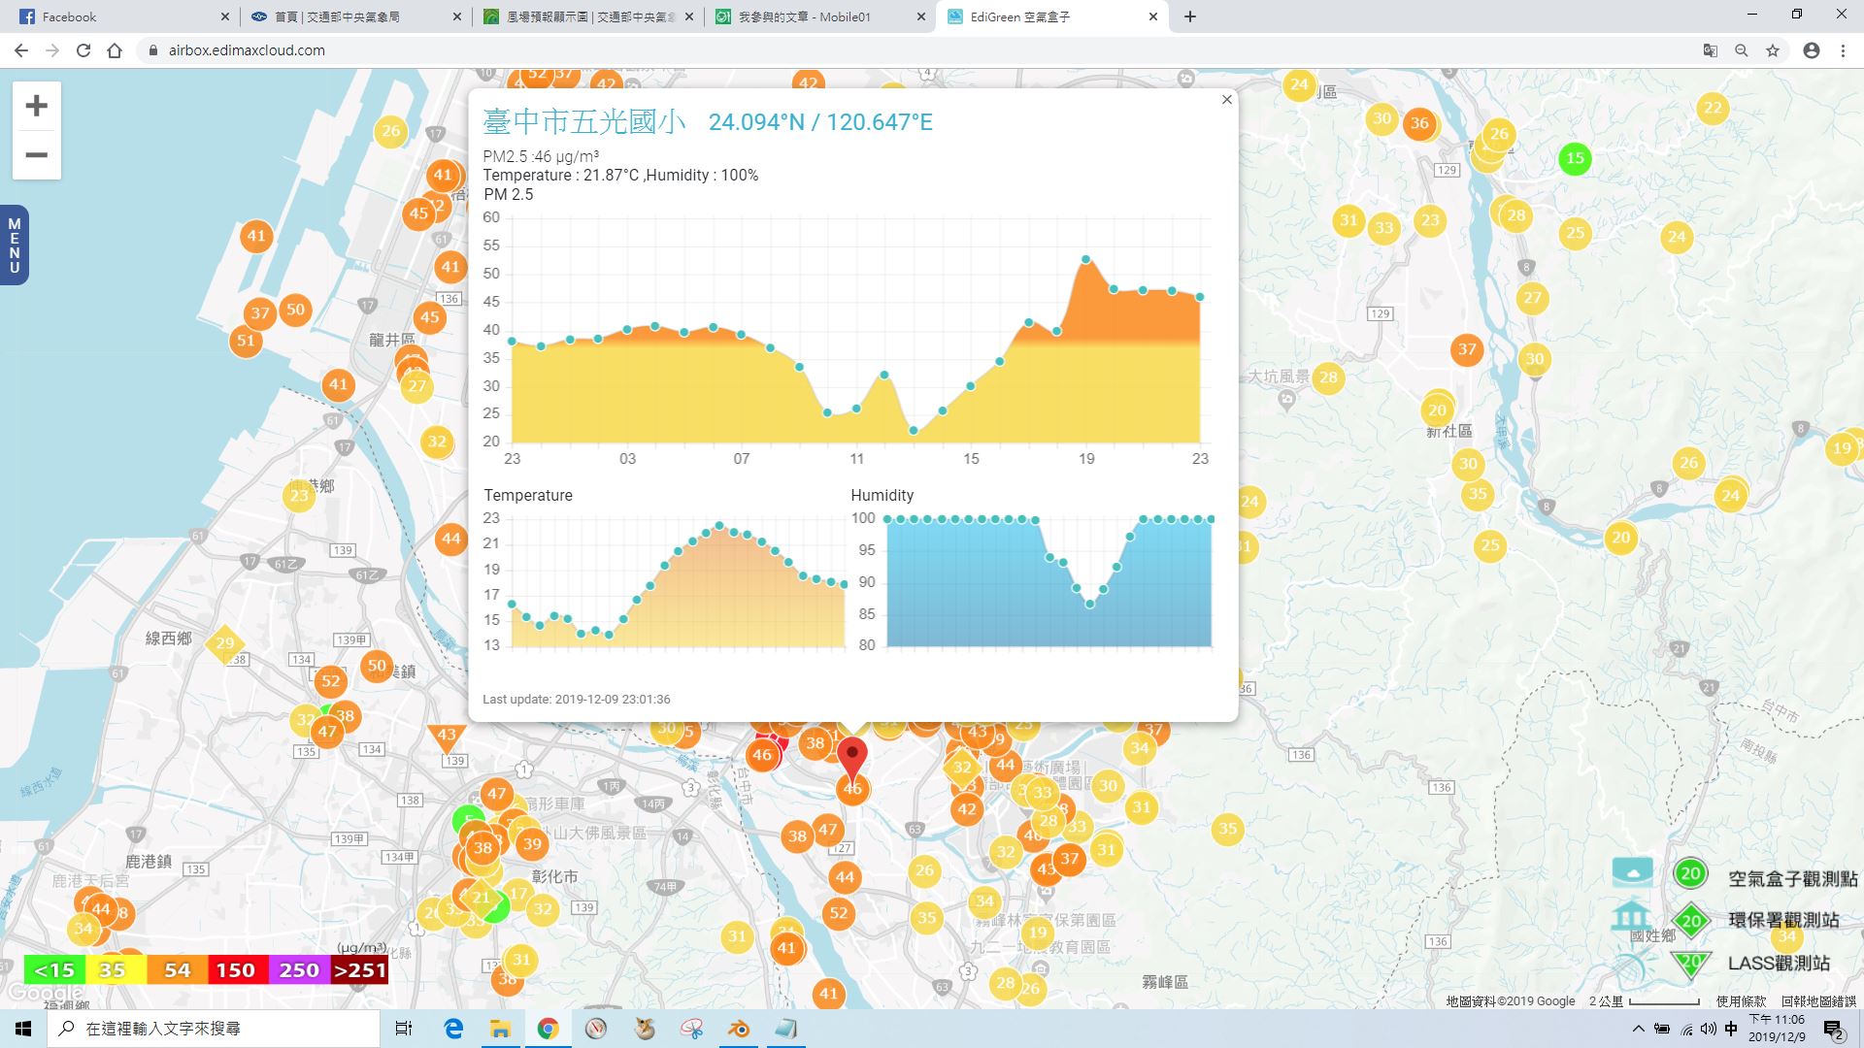Switch to the 我參與的文章 Mobile01 tab
The width and height of the screenshot is (1864, 1048).
820,16
